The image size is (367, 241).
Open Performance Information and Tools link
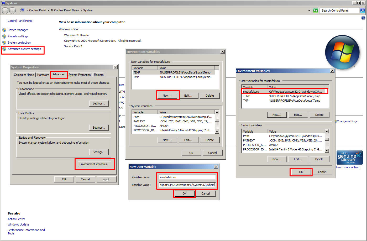(x=26, y=232)
